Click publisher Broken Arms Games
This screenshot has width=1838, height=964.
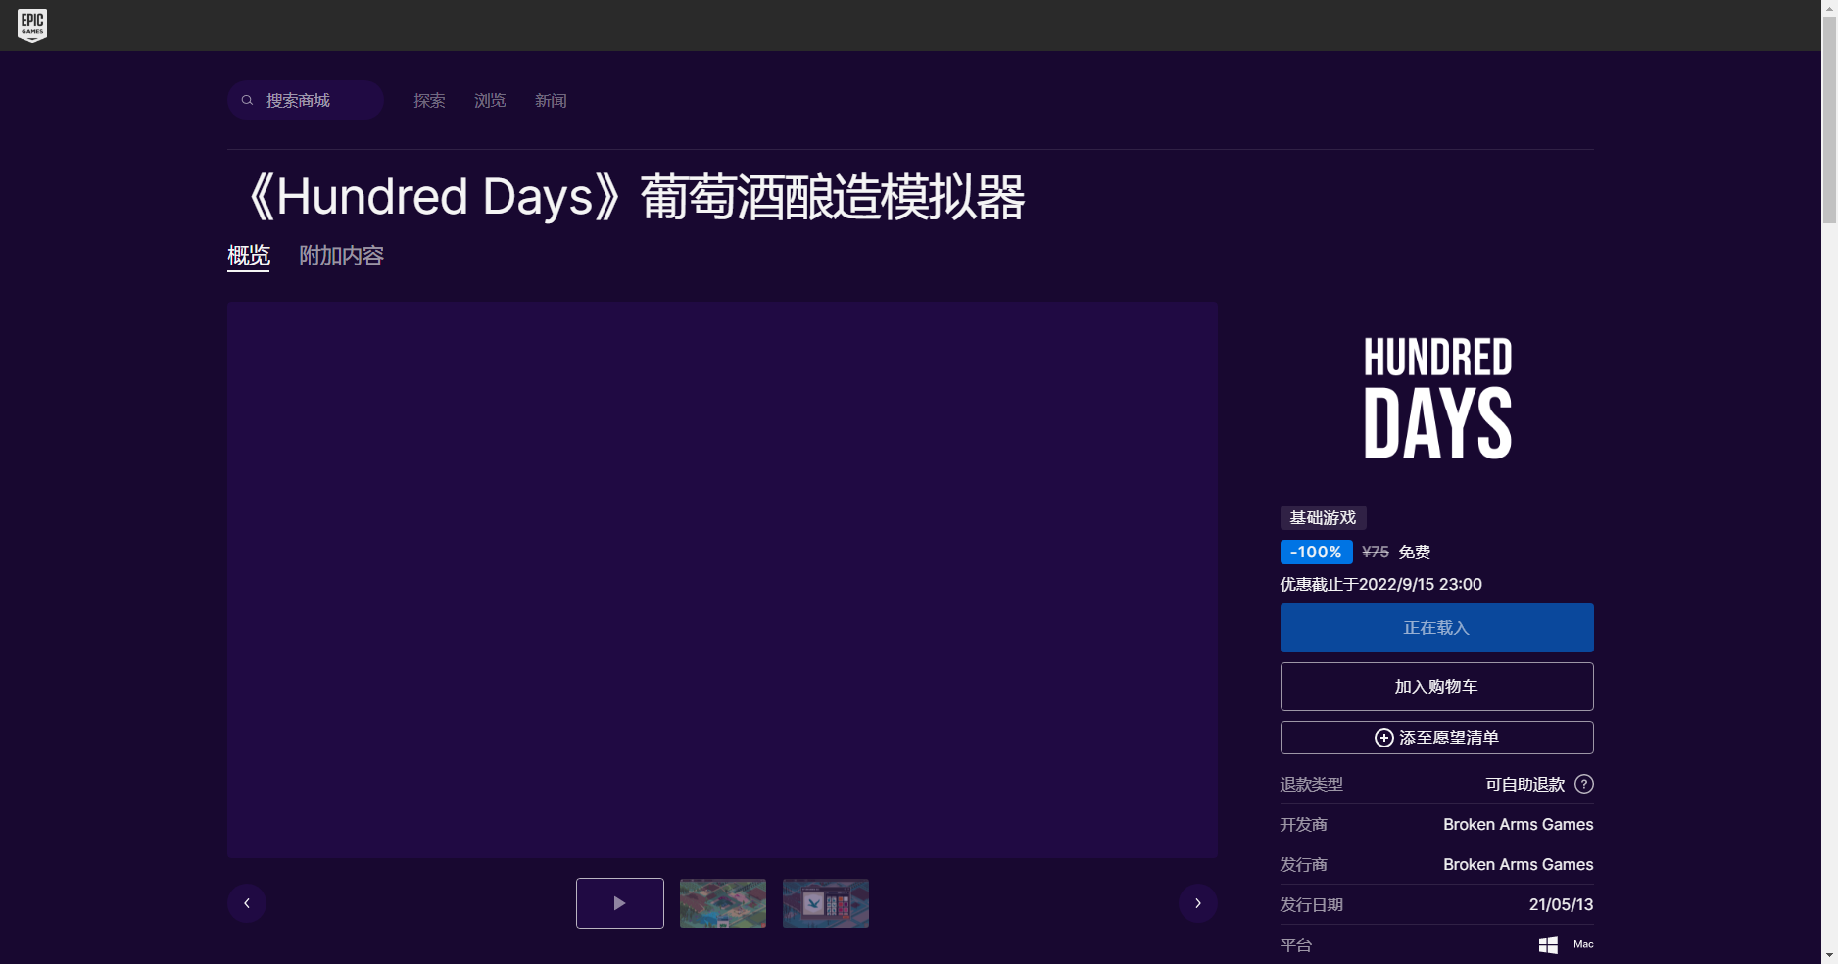click(x=1519, y=865)
